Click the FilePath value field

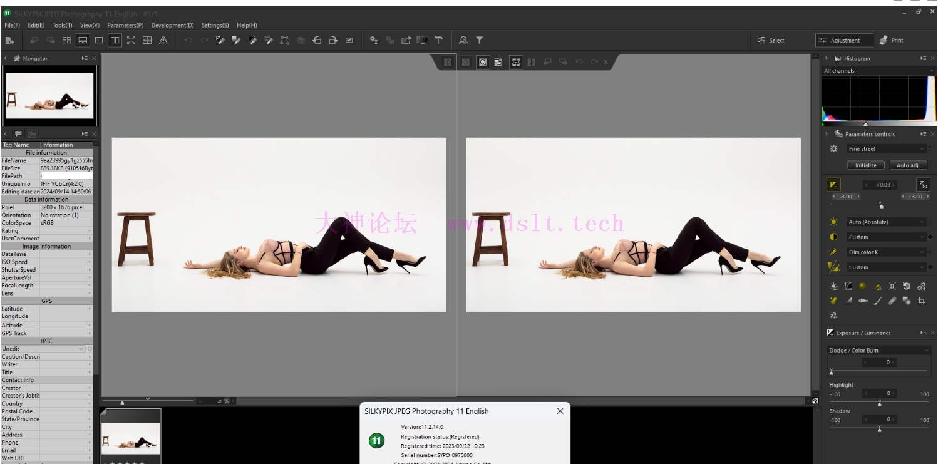(x=66, y=176)
